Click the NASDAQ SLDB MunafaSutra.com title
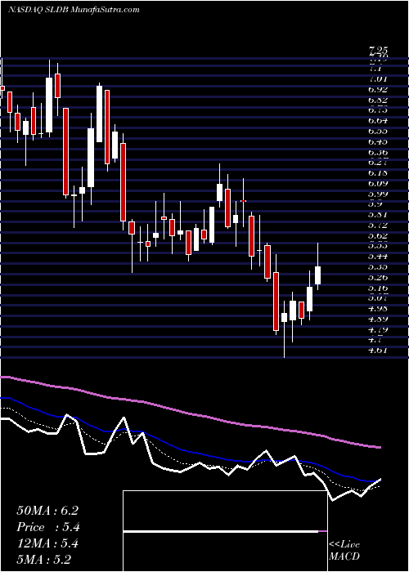 click(x=74, y=10)
